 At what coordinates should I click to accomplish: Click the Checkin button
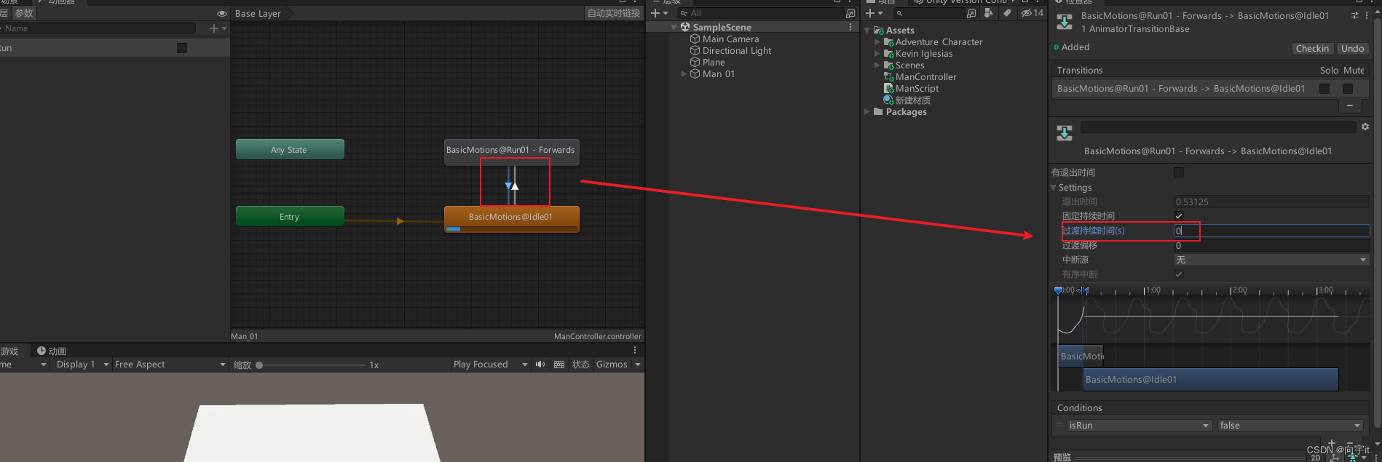pyautogui.click(x=1312, y=49)
